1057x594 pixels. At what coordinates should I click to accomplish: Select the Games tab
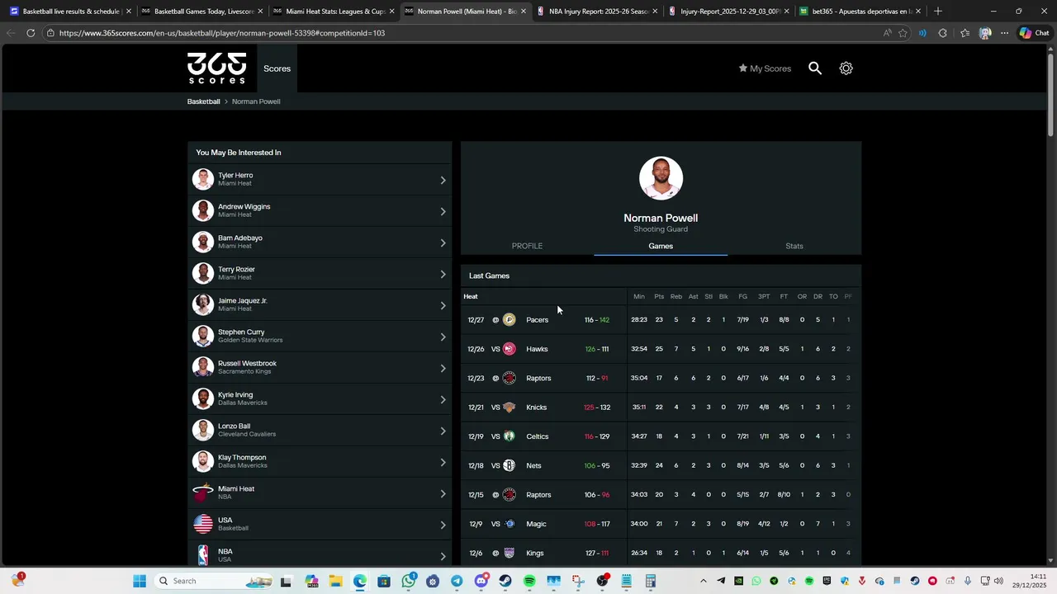pos(661,246)
